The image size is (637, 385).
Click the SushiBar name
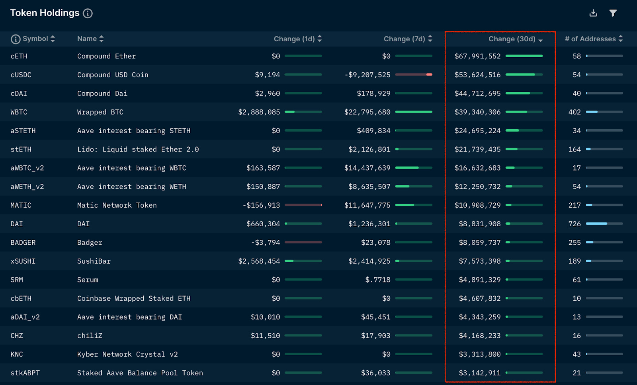94,261
